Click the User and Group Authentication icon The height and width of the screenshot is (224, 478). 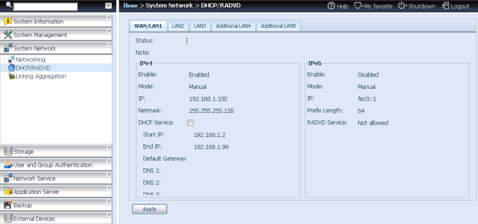(x=7, y=165)
